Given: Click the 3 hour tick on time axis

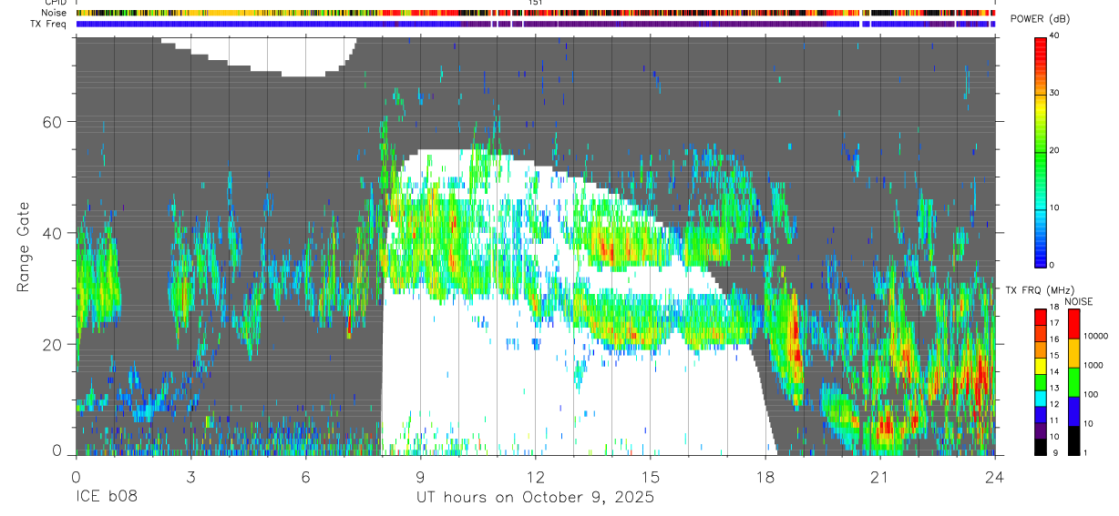Looking at the screenshot, I should (x=190, y=477).
